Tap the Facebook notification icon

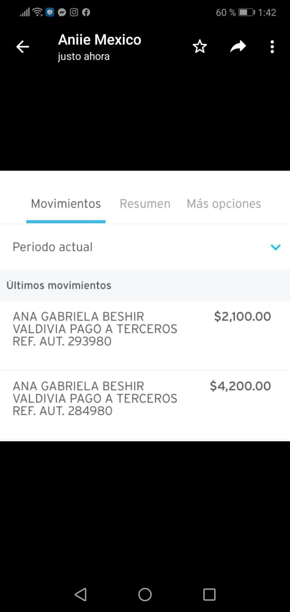click(86, 12)
